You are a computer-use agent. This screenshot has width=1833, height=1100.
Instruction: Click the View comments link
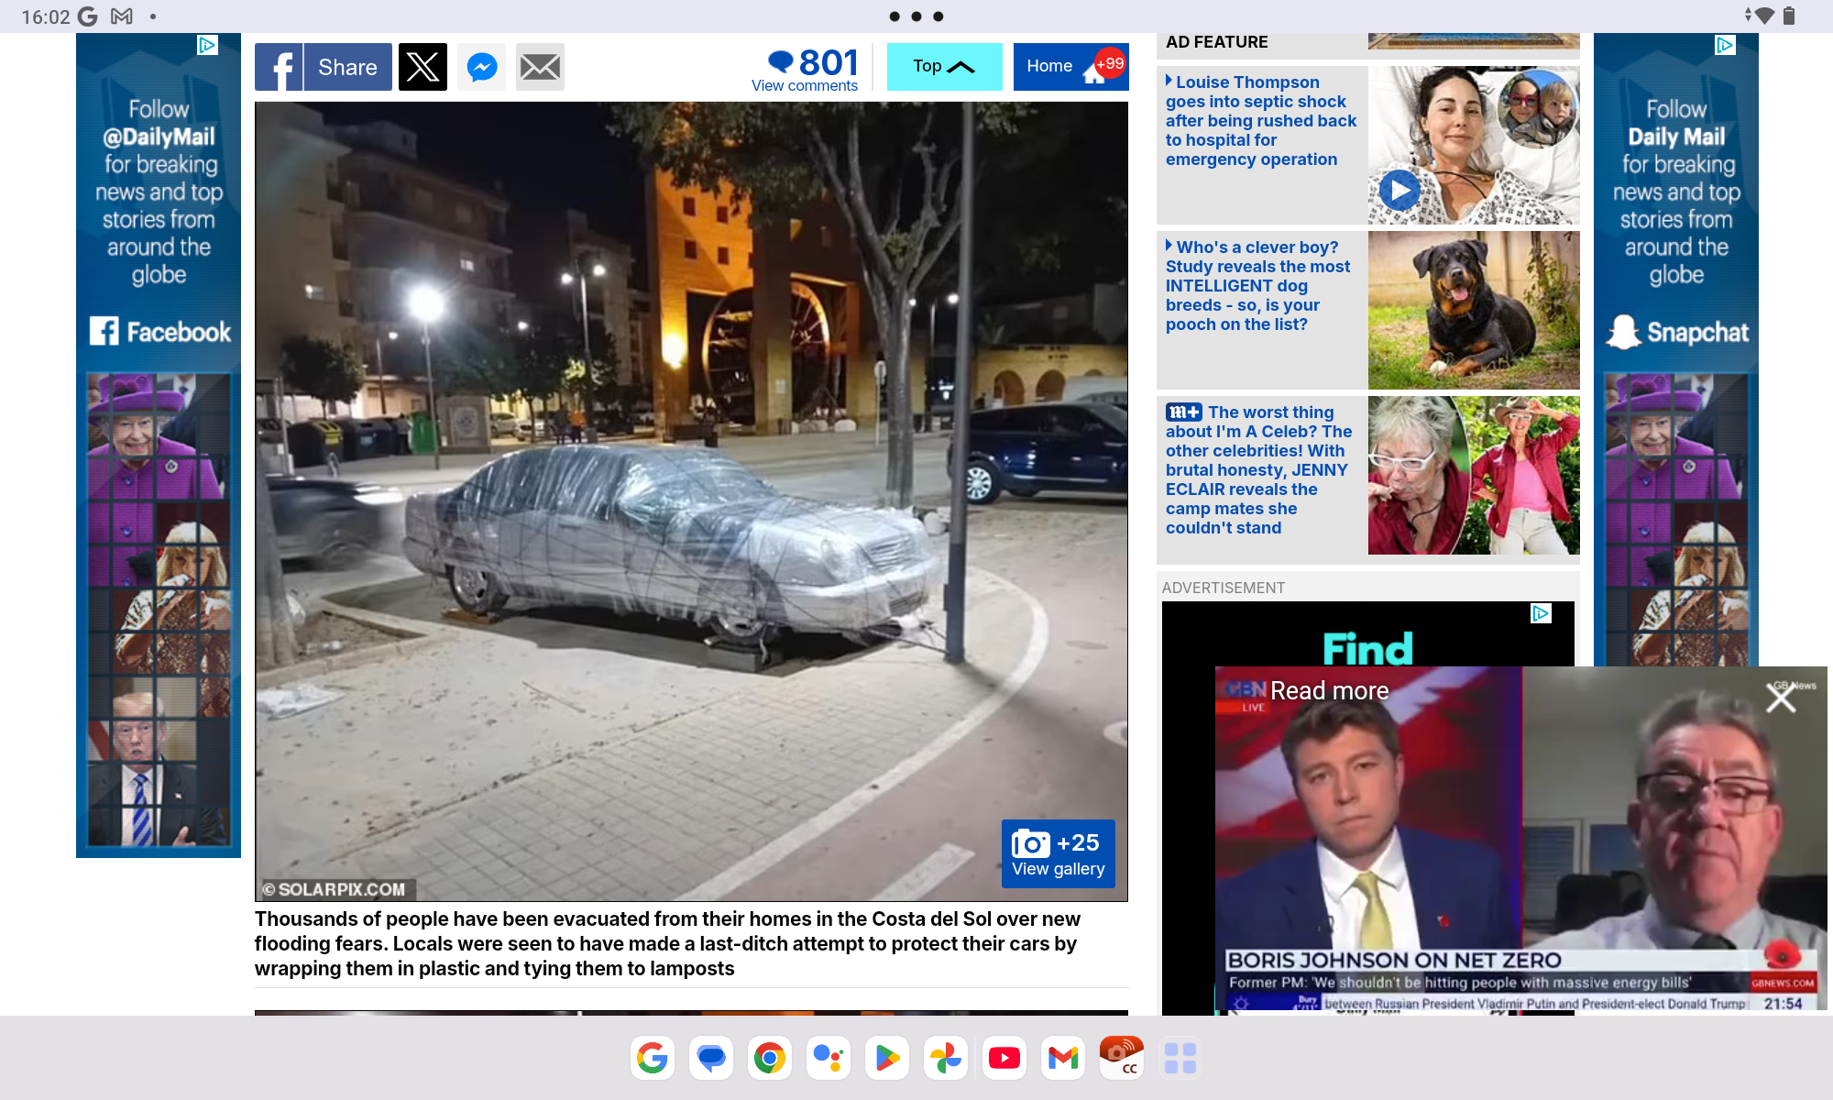coord(805,85)
